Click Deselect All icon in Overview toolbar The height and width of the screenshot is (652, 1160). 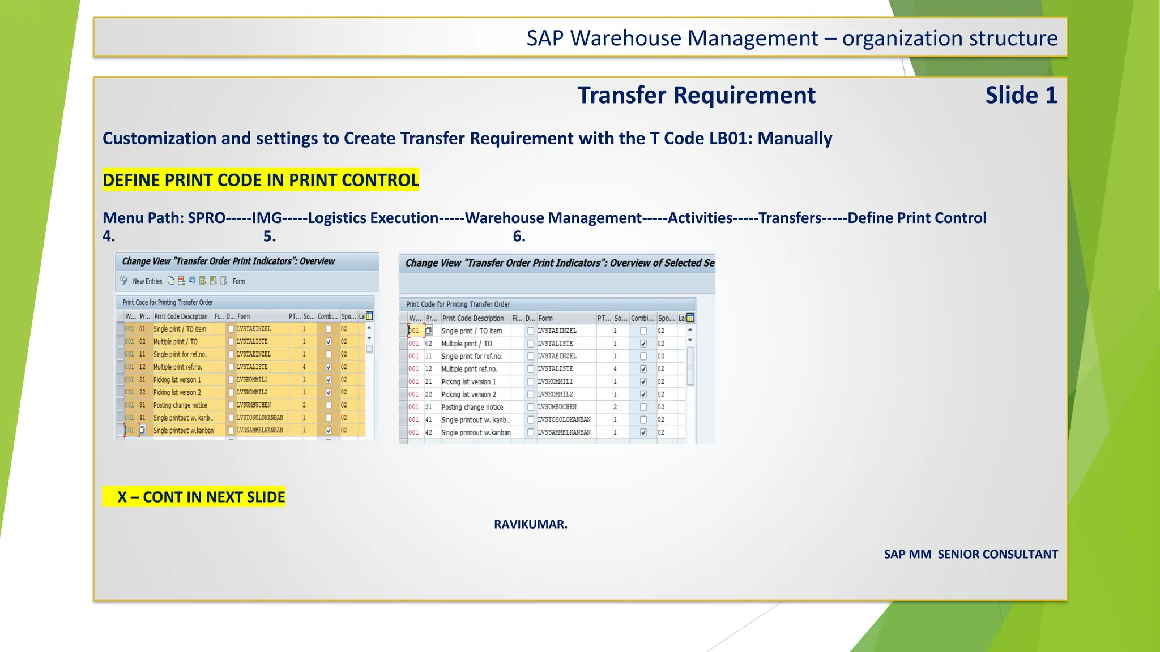point(224,281)
